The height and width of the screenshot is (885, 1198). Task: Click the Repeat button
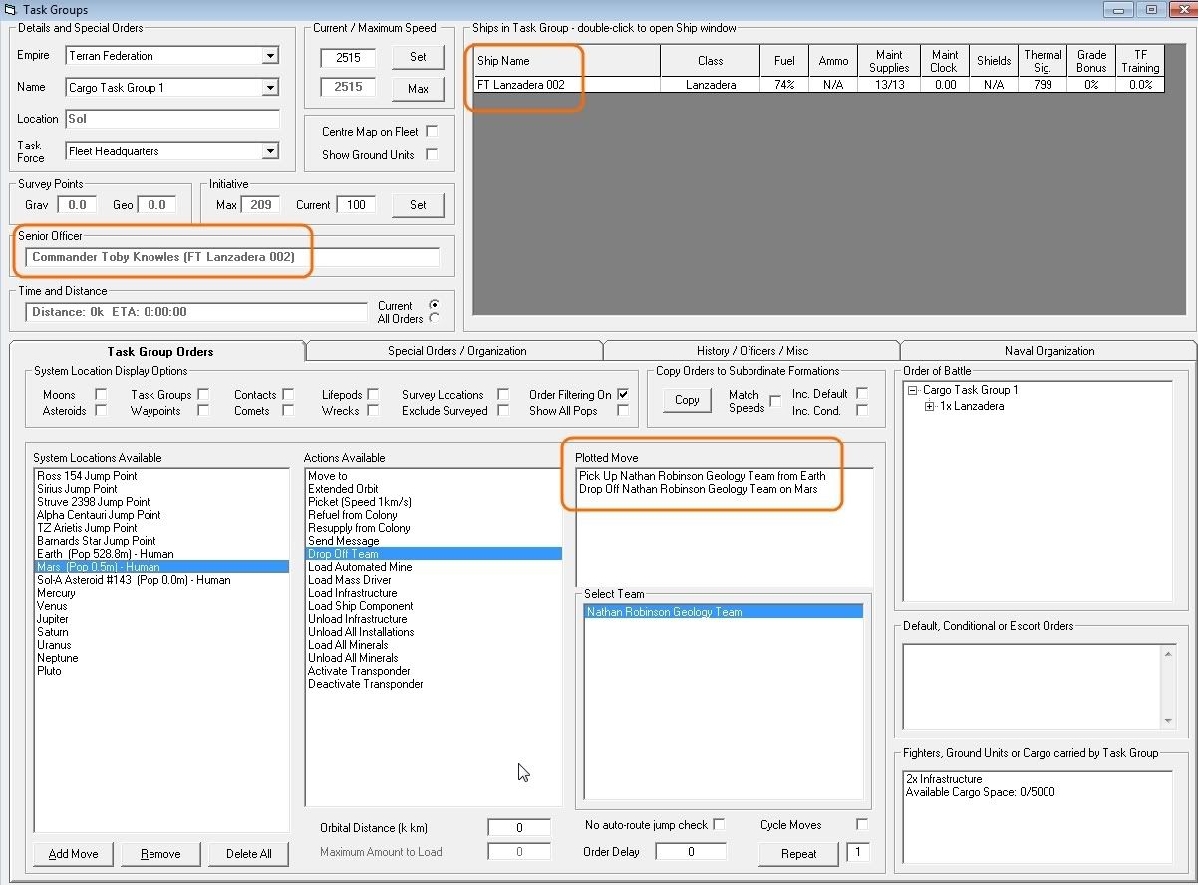coord(798,854)
